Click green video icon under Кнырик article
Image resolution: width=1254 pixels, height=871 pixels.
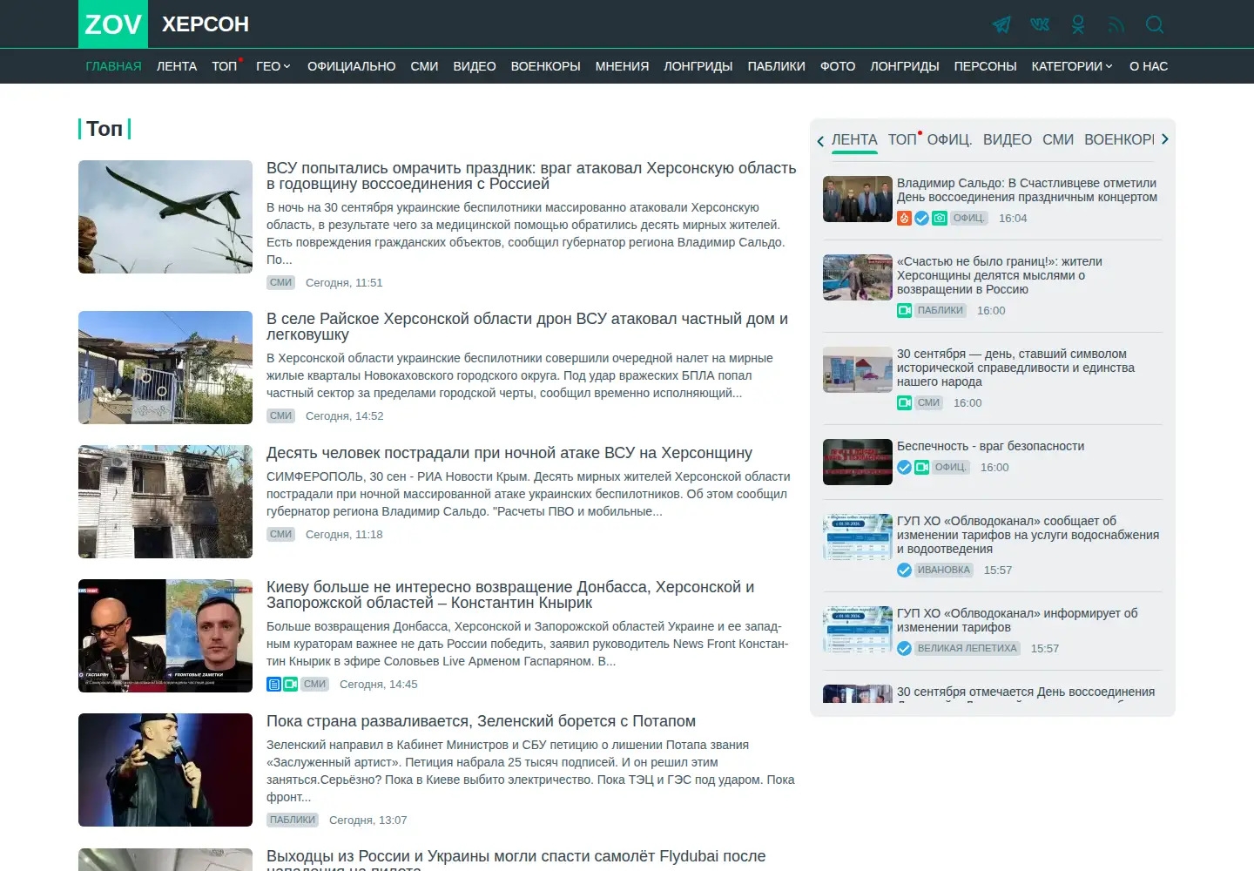point(291,685)
